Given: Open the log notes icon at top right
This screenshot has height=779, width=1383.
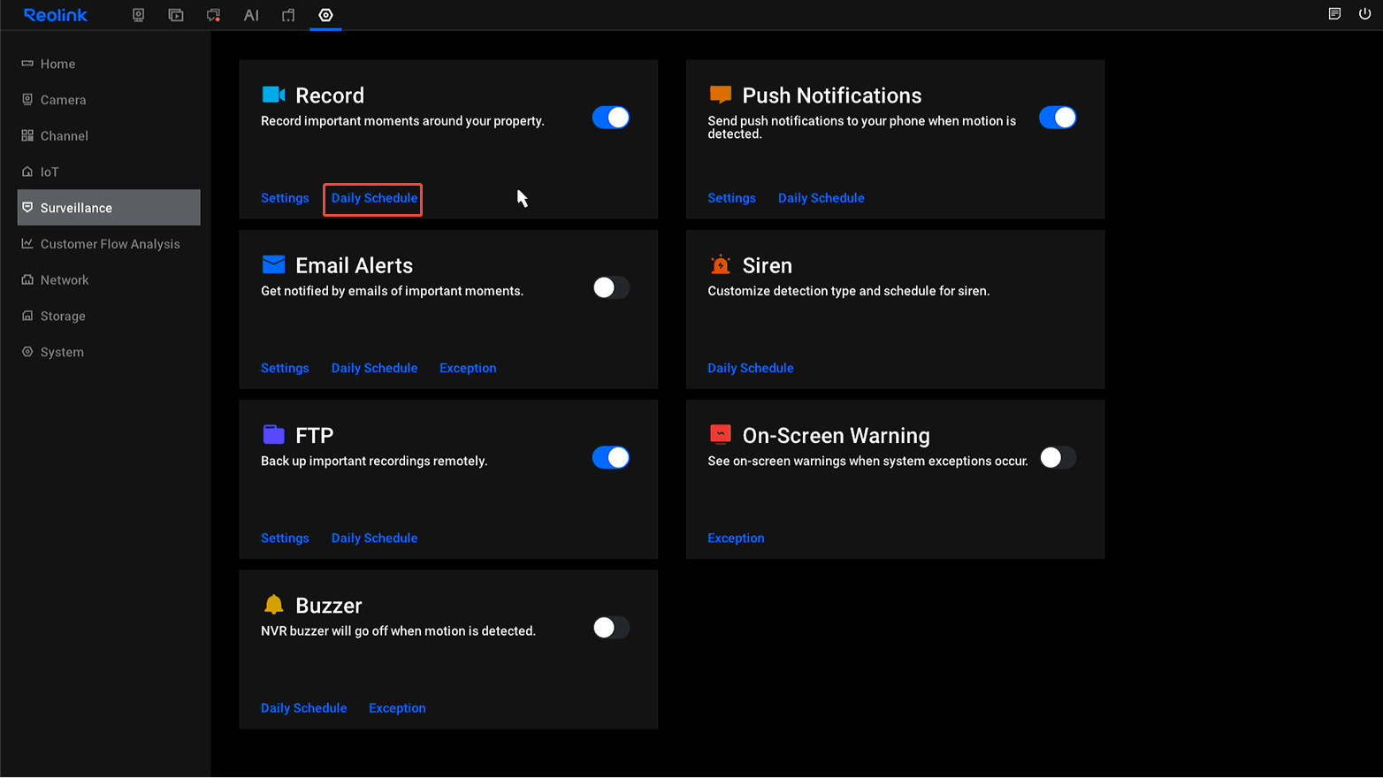Looking at the screenshot, I should point(1334,13).
